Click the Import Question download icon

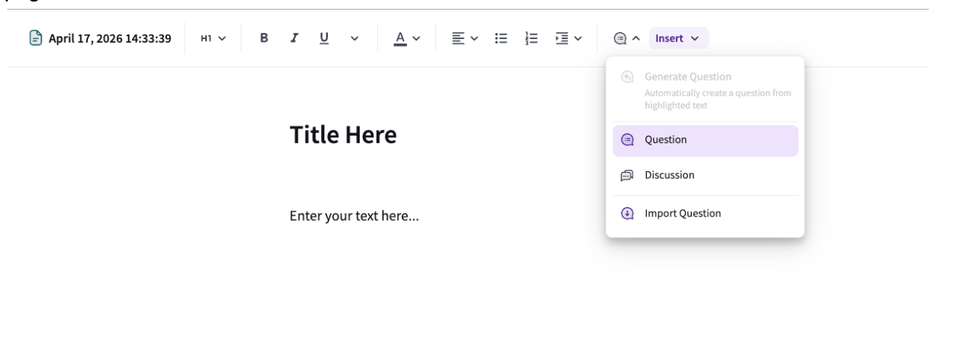click(628, 214)
